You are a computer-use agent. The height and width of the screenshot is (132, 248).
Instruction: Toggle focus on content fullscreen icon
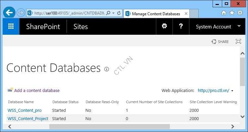238,41
